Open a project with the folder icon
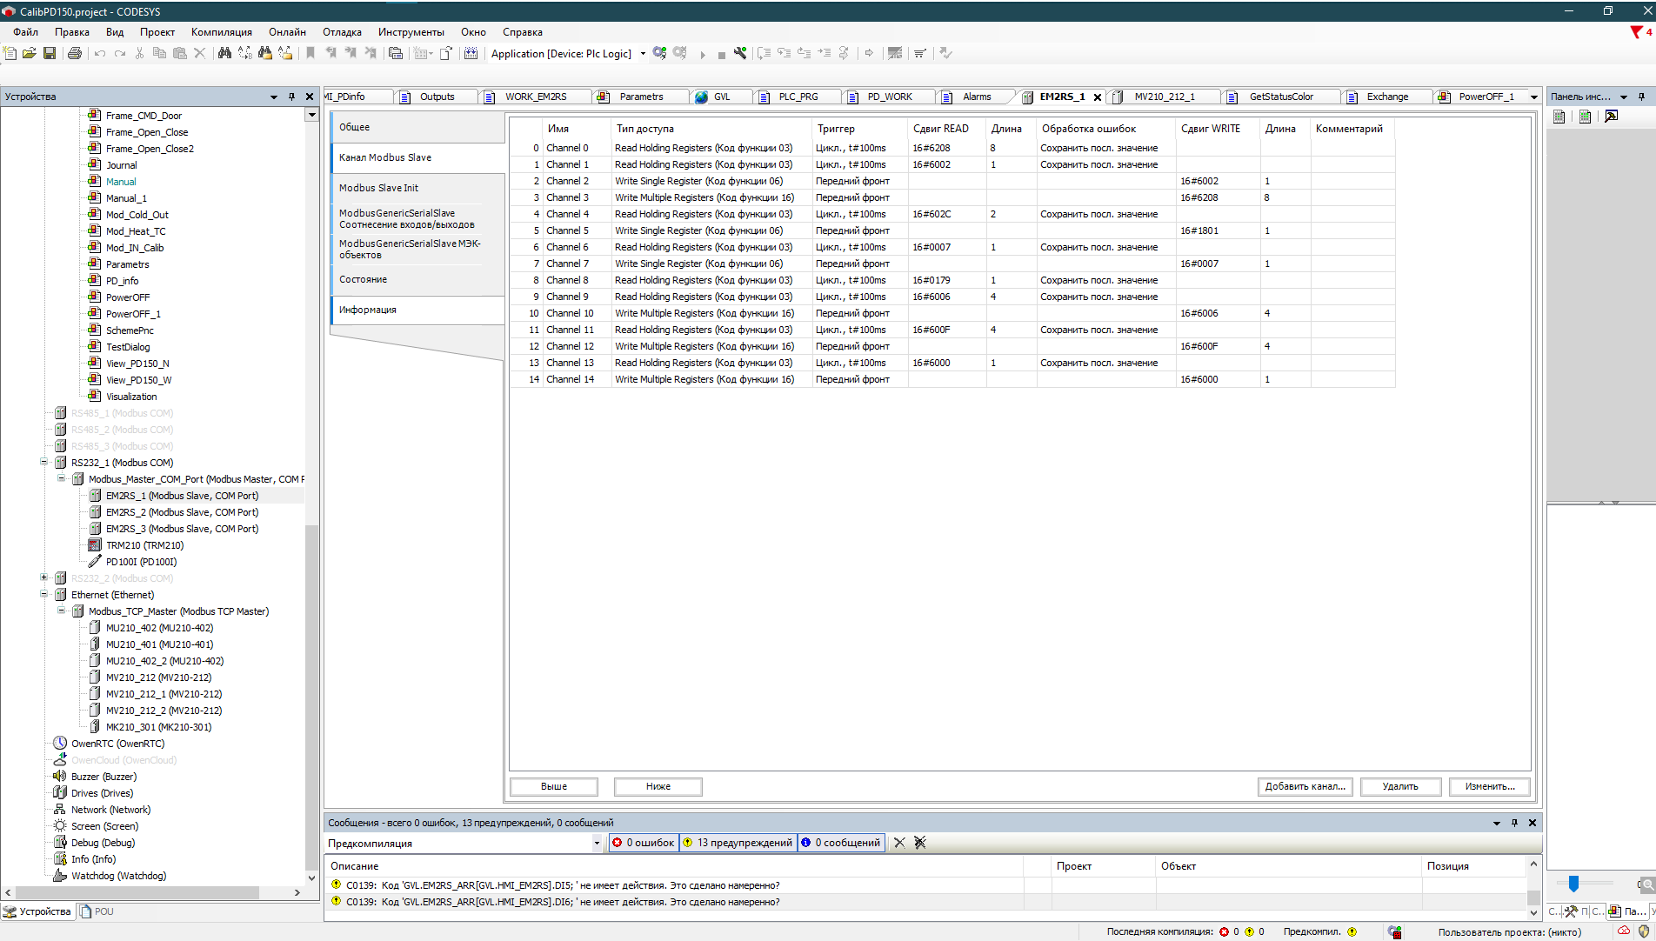This screenshot has width=1656, height=941. pyautogui.click(x=30, y=54)
